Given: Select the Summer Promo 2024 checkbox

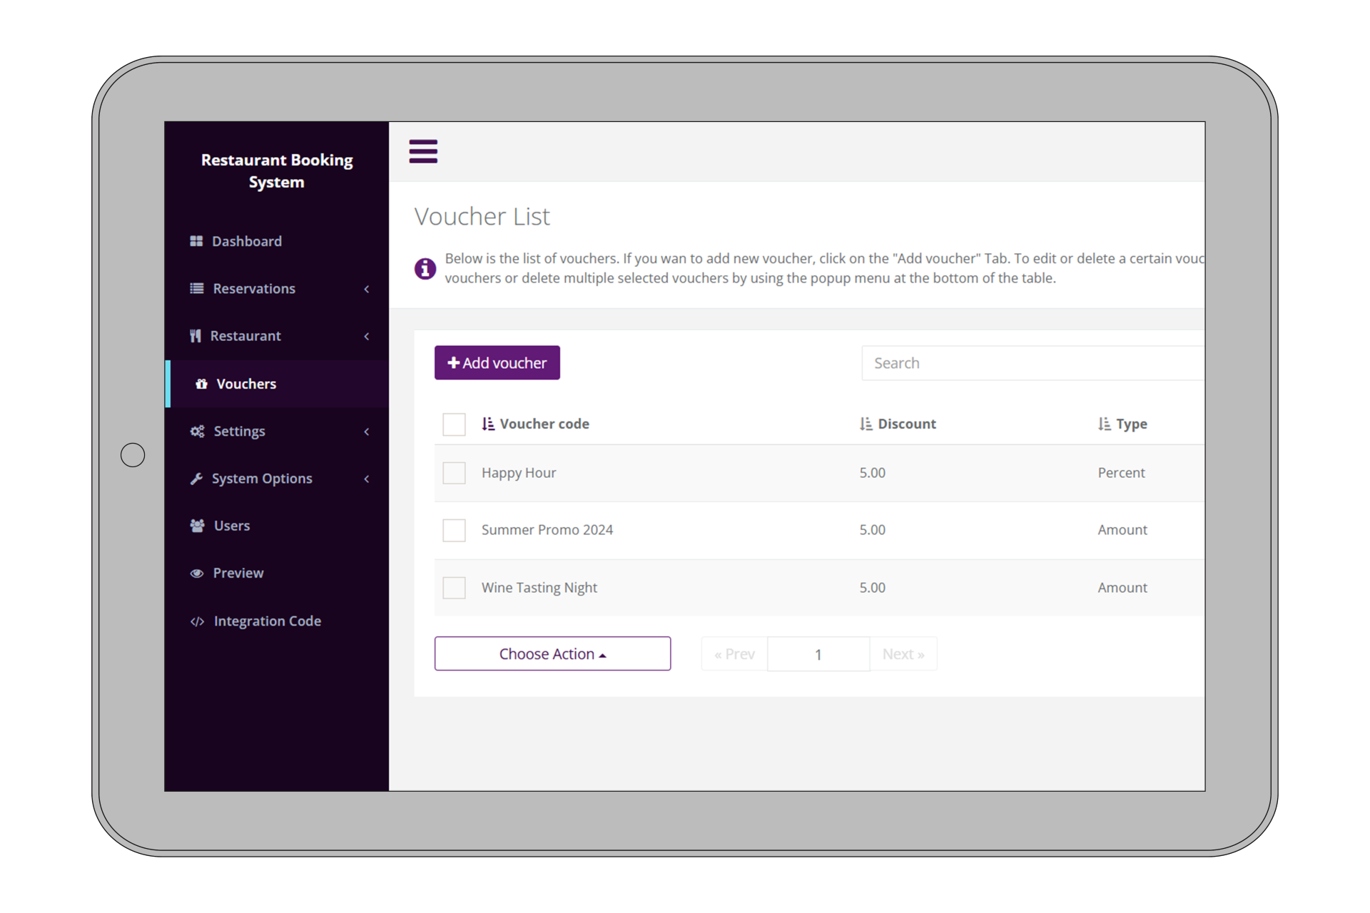Looking at the screenshot, I should pos(454,530).
